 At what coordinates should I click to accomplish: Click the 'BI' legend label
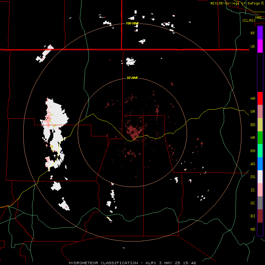coord(253,216)
